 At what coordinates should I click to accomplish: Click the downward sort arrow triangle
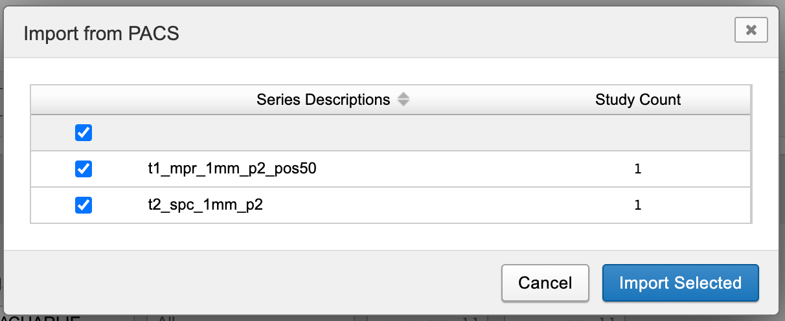point(404,104)
